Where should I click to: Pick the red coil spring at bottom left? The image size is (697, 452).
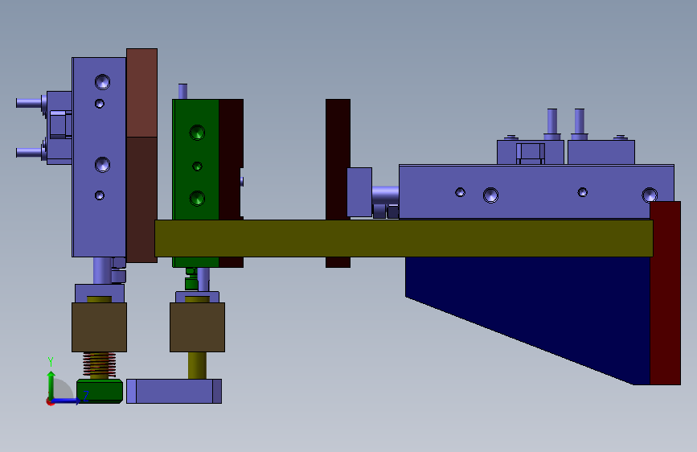[99, 364]
